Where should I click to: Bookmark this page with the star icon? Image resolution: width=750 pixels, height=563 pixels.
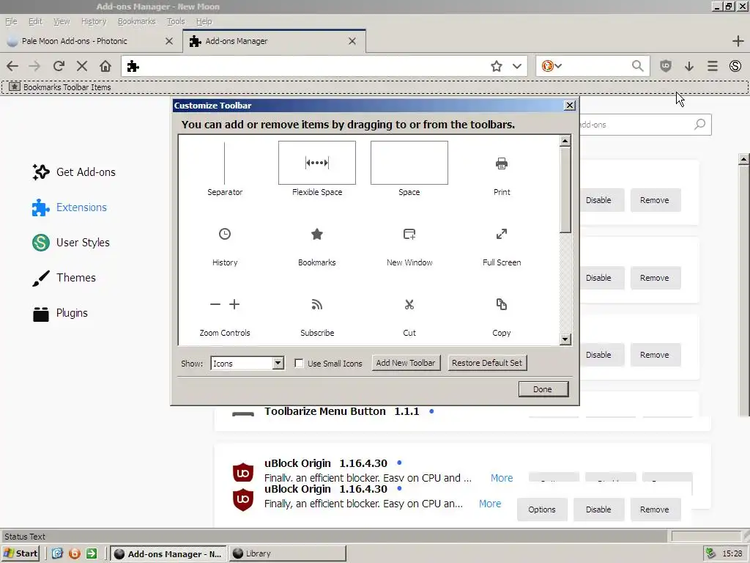pos(497,66)
